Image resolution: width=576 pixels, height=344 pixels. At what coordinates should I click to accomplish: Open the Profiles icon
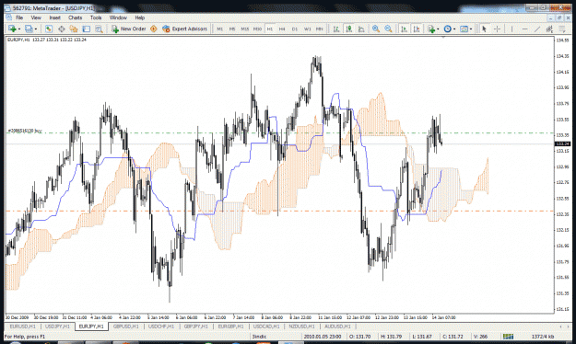click(29, 29)
